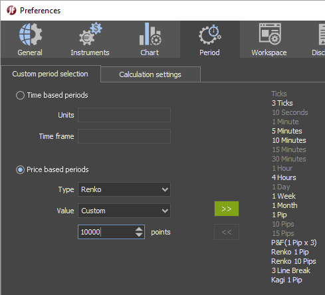
Task: Select 3 Line Break list entry
Action: click(x=290, y=270)
